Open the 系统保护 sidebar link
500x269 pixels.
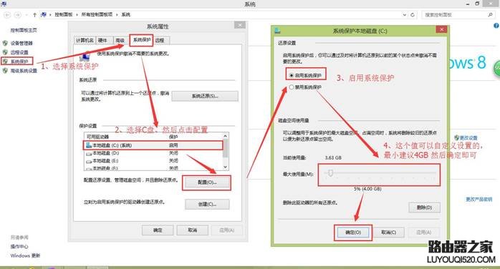19,62
